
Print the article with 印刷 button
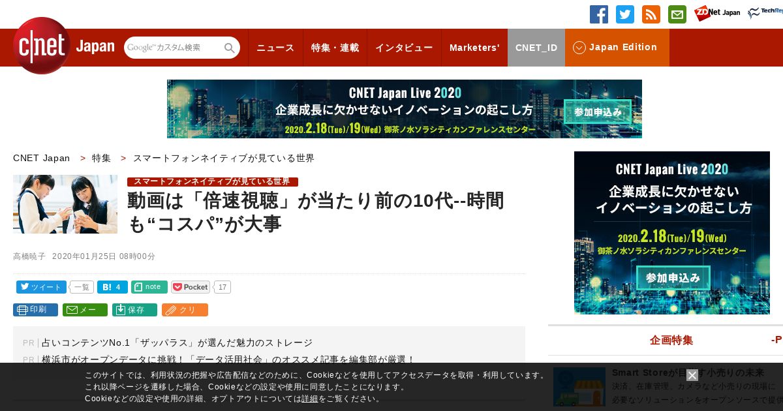tap(35, 310)
